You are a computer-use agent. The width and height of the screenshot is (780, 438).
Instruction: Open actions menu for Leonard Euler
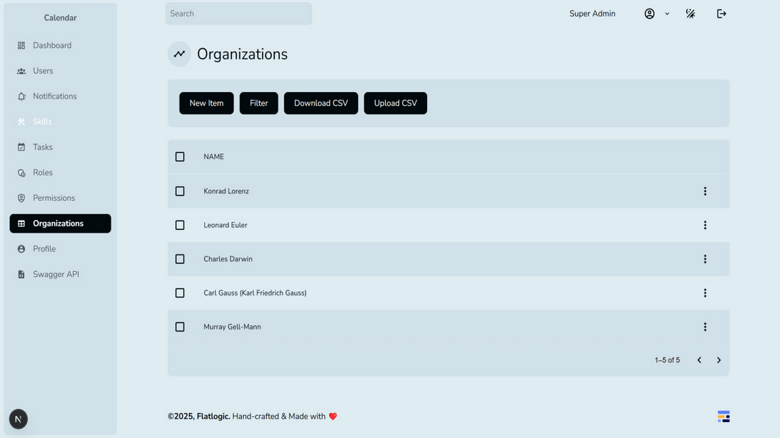(705, 225)
